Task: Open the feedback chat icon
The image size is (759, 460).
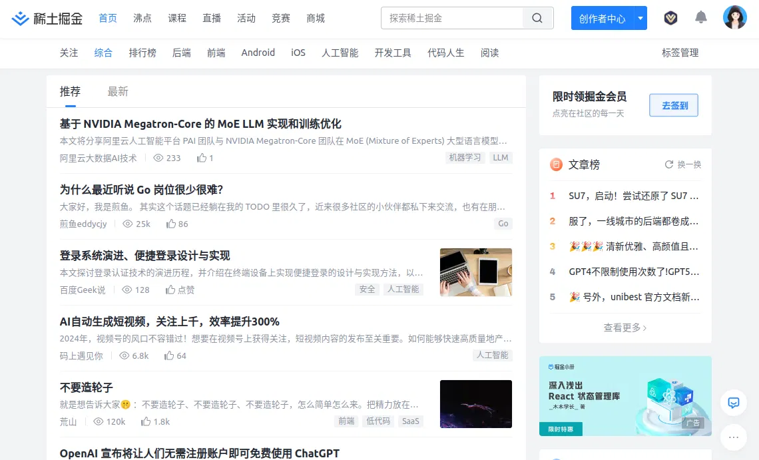Action: (x=734, y=403)
